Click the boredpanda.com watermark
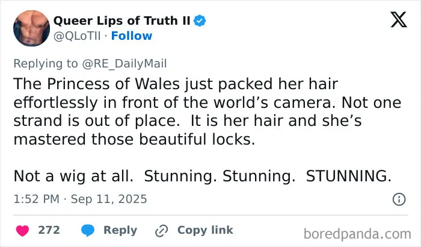The height and width of the screenshot is (247, 421). (357, 234)
